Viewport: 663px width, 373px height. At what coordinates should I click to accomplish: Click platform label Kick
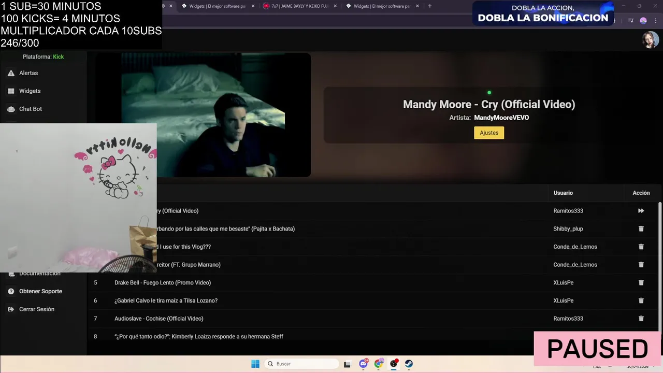(x=59, y=57)
